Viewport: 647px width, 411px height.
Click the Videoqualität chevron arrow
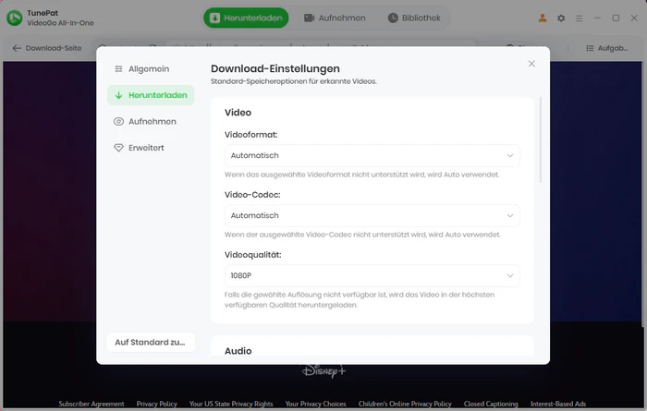coord(510,275)
